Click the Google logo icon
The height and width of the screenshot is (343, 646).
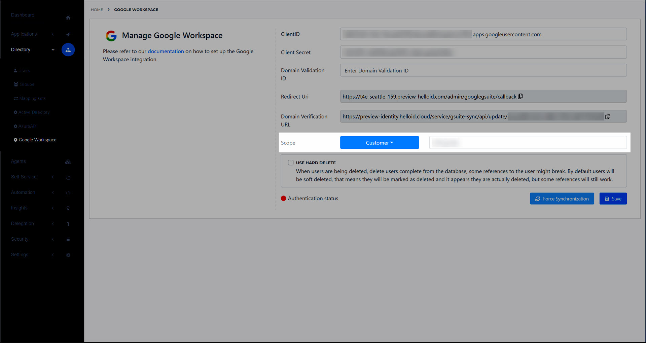pyautogui.click(x=111, y=36)
